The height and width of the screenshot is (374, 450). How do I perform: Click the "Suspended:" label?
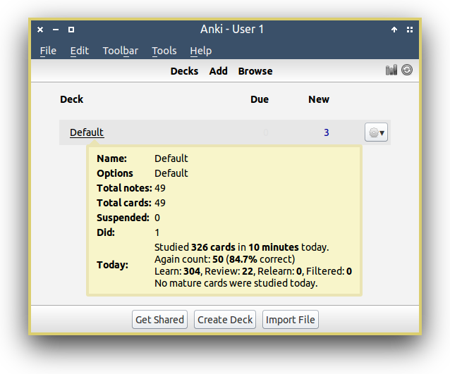pos(123,218)
